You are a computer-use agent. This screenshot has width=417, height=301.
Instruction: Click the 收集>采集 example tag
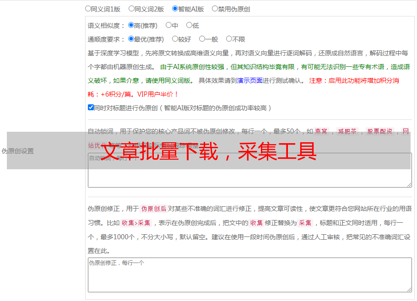coord(136,223)
